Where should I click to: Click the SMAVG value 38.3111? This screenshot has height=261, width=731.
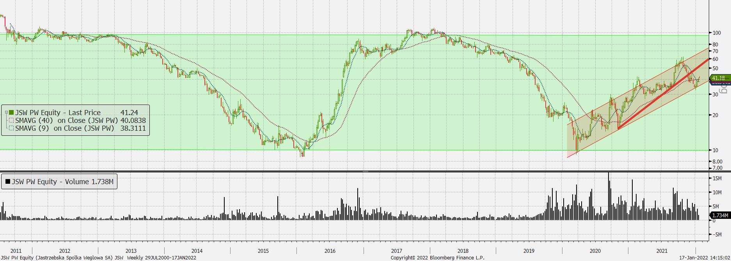133,128
